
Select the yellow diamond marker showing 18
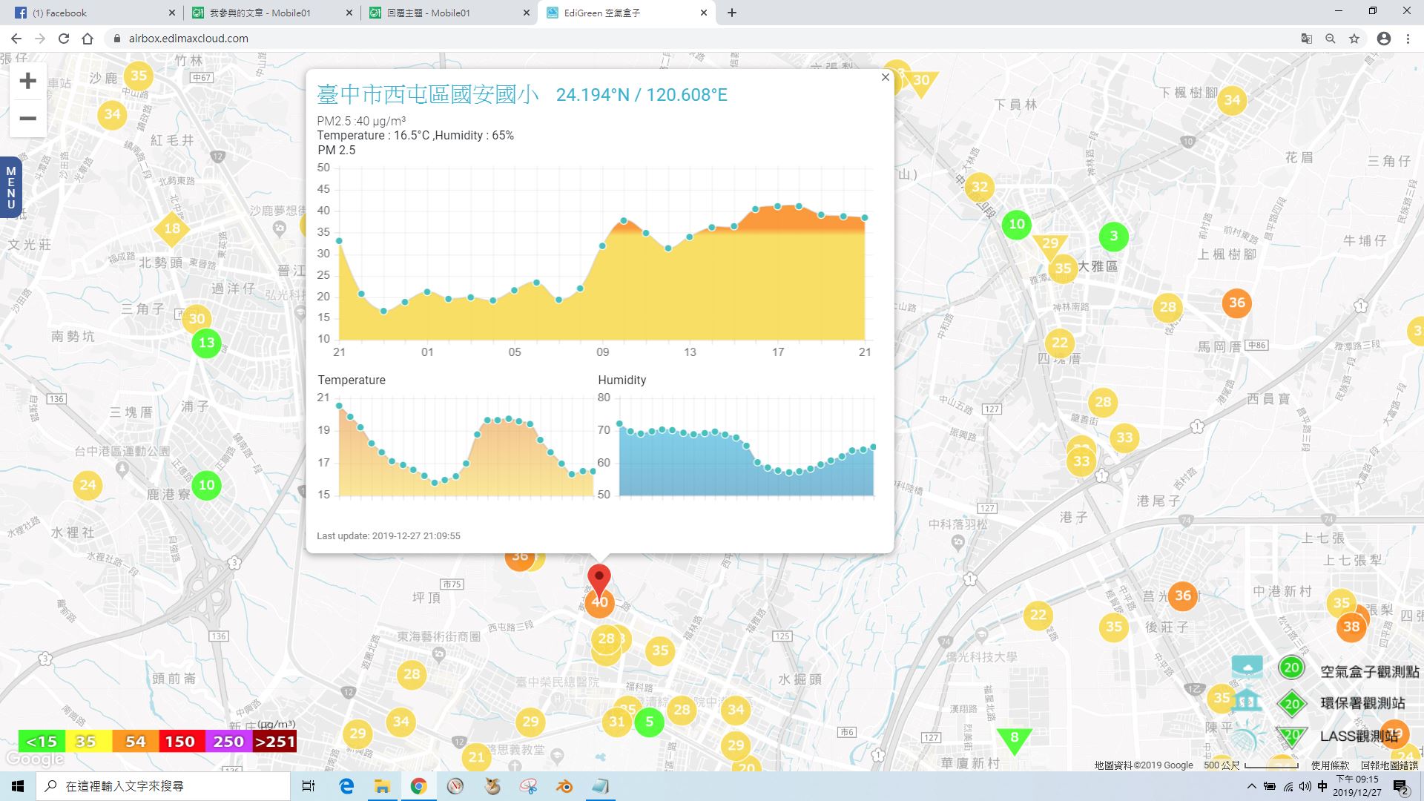click(x=172, y=228)
